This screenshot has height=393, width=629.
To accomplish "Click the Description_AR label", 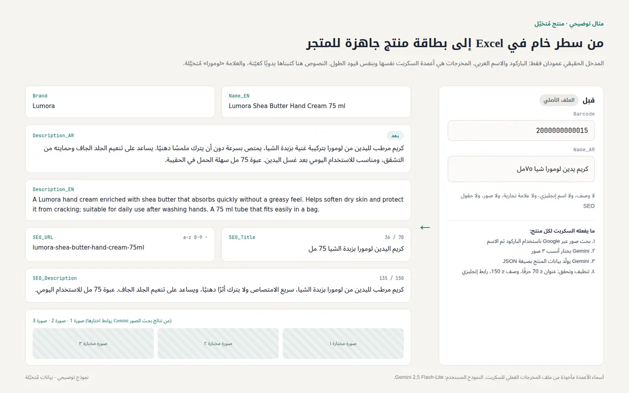I will 53,136.
